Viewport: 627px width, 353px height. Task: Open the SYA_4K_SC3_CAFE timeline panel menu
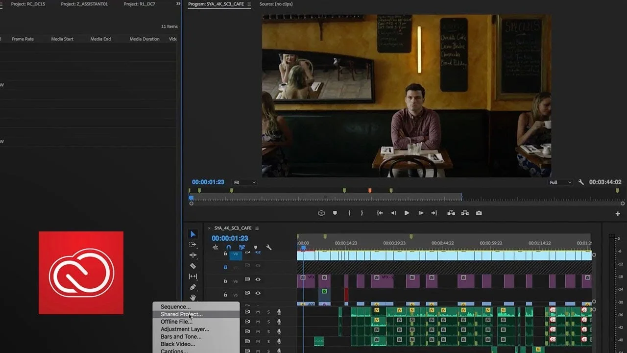[257, 228]
